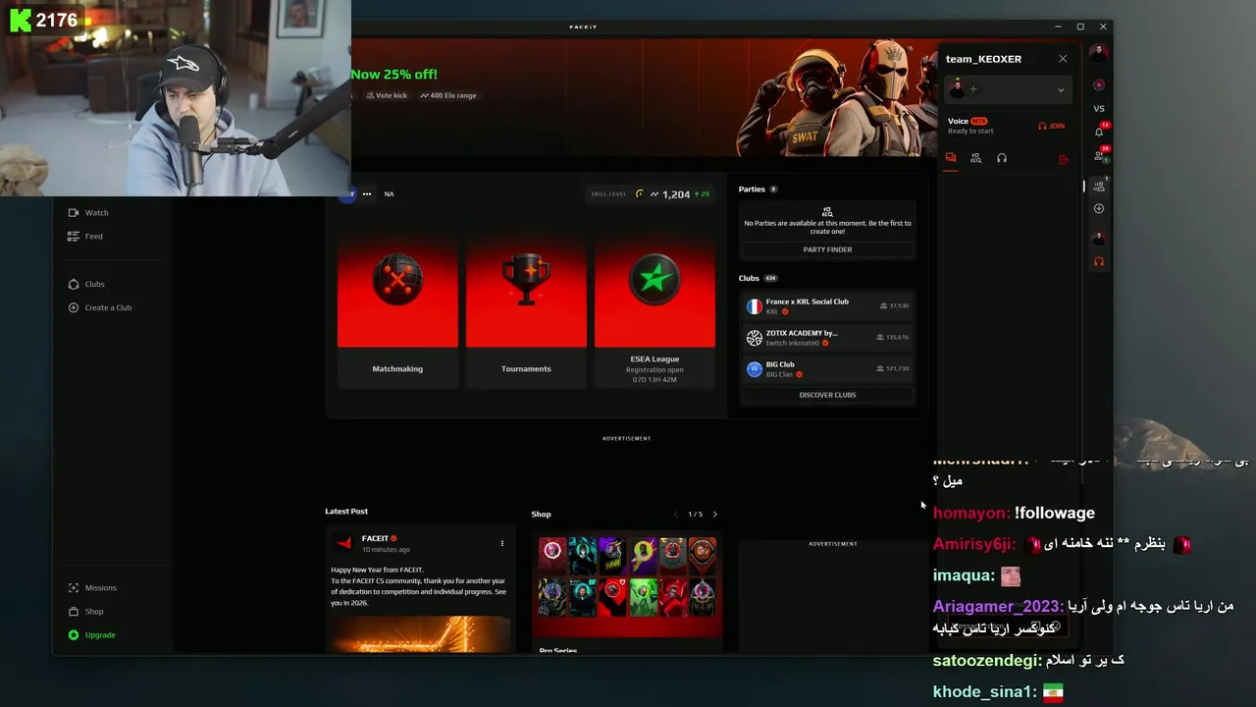This screenshot has height=707, width=1256.
Task: Click the VS icon in right rail
Action: 1099,109
